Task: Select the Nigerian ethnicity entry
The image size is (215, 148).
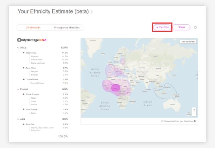Action: point(34,56)
